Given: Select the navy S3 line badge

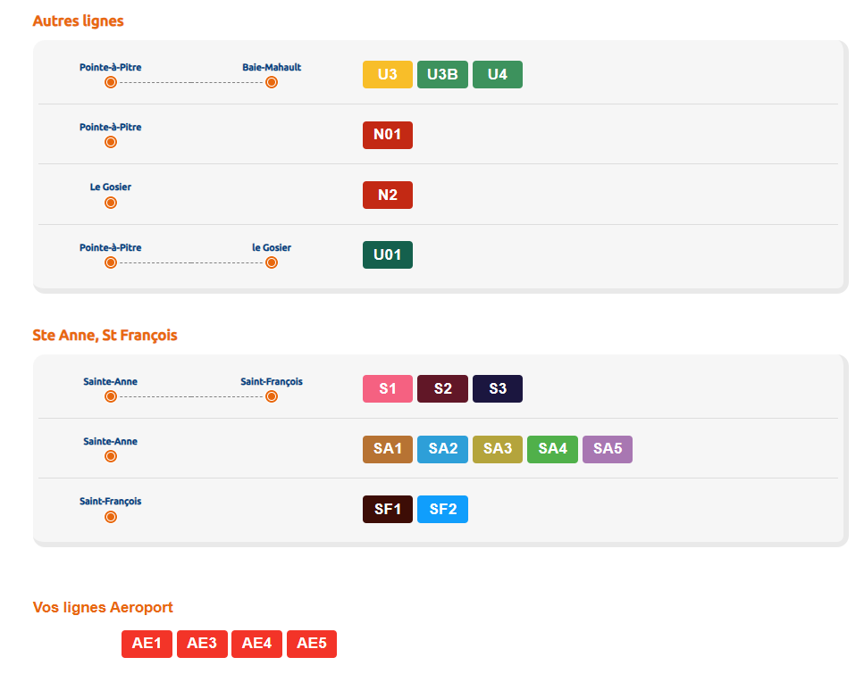Looking at the screenshot, I should pos(498,388).
